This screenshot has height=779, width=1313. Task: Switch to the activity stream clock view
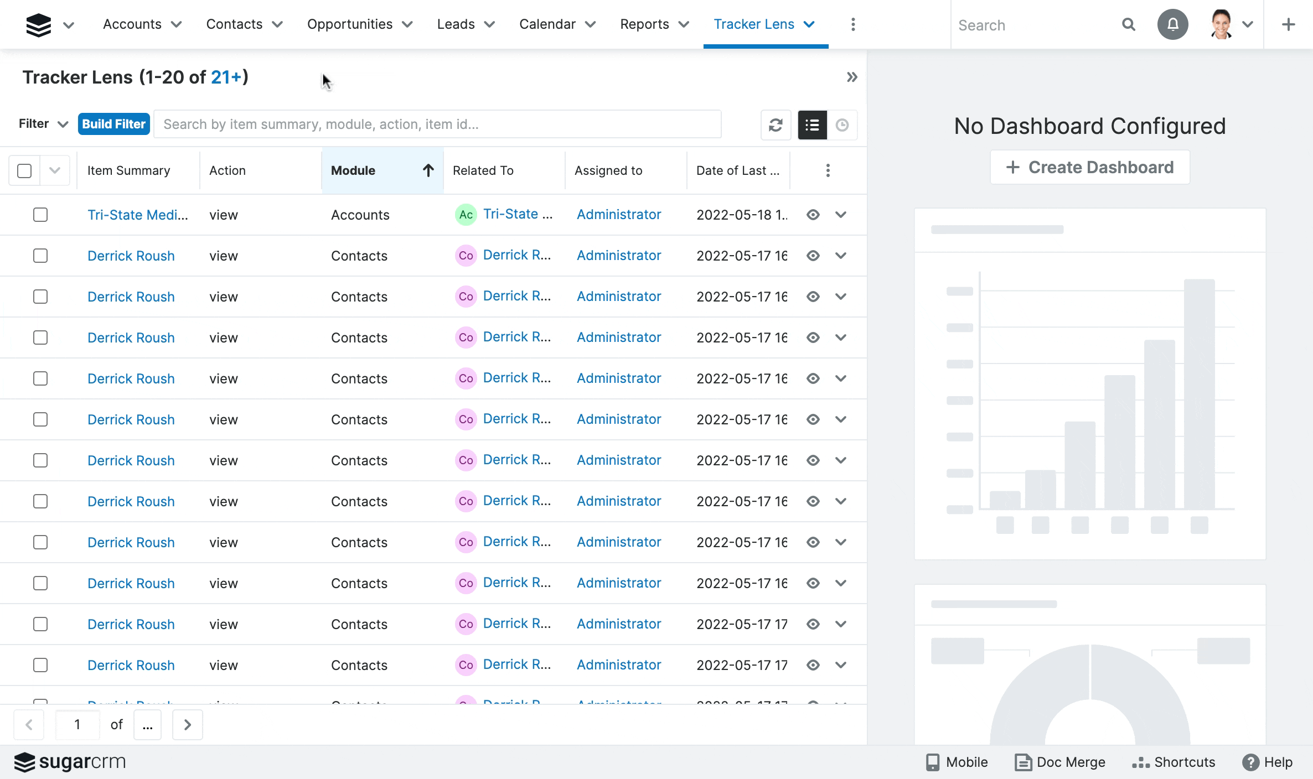coord(842,125)
